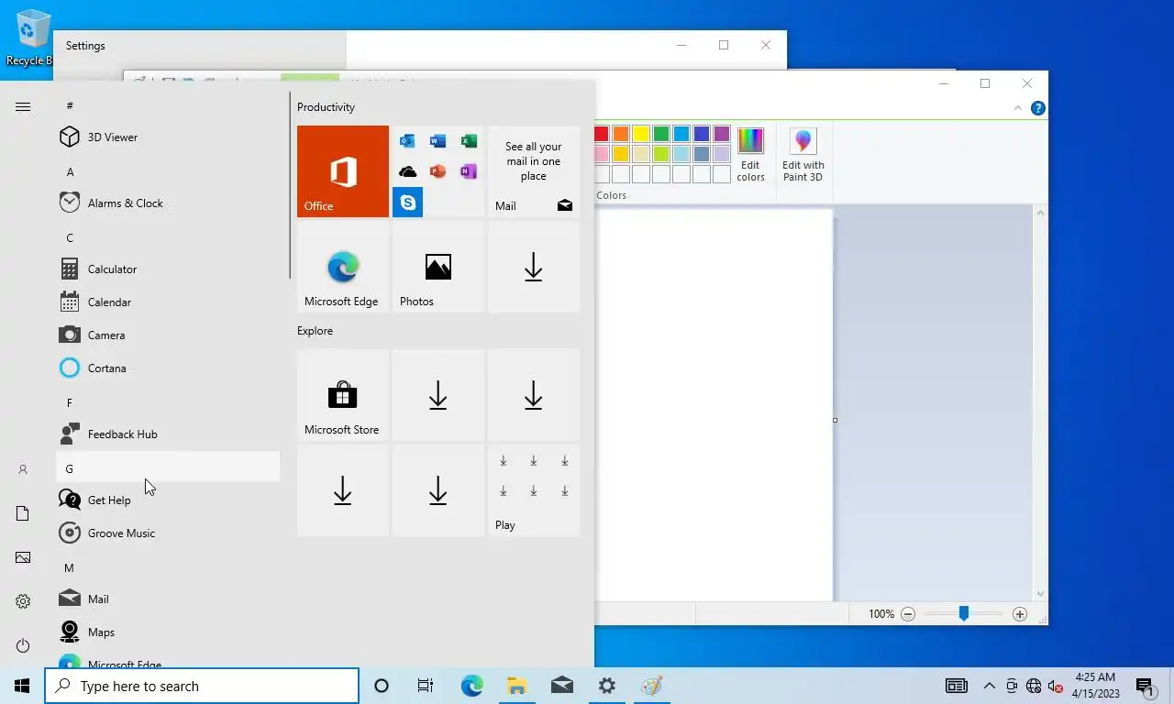This screenshot has width=1174, height=704.
Task: Open Settings gear in Start sidebar
Action: [23, 602]
